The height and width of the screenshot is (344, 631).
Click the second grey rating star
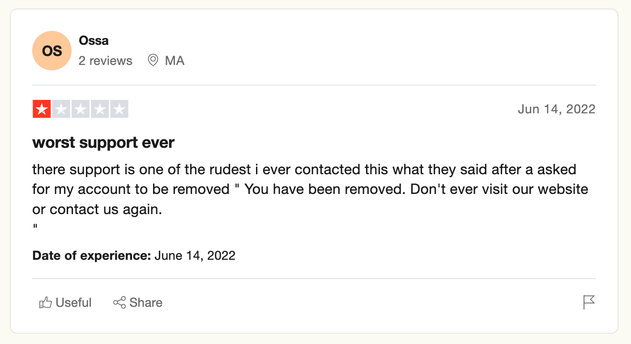tap(61, 109)
